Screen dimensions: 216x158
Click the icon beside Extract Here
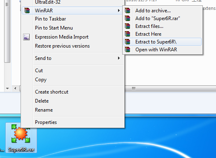[x=128, y=34]
